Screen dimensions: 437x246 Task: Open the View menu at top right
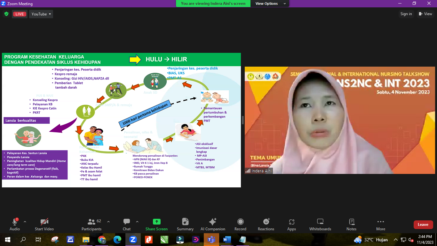425,14
